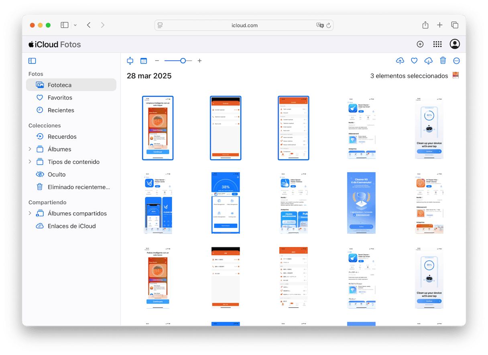Toggle the photo aspect ratio view icon
Screen dimensions: 488x355
pos(130,61)
